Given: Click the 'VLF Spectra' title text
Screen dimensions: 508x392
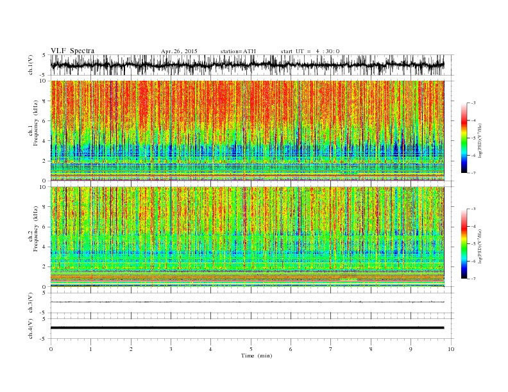Looking at the screenshot, I should point(72,51).
